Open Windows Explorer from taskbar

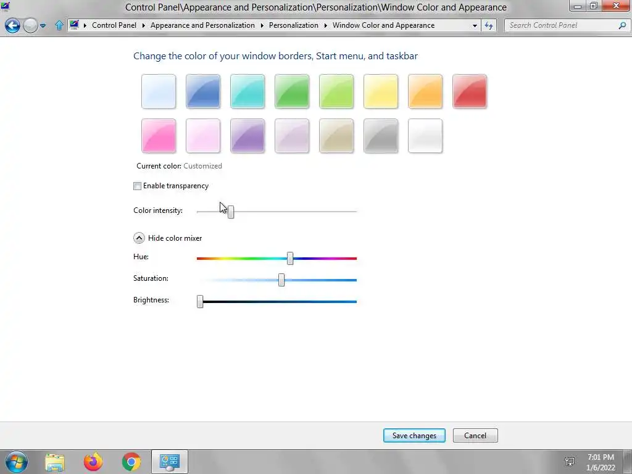[55, 462]
